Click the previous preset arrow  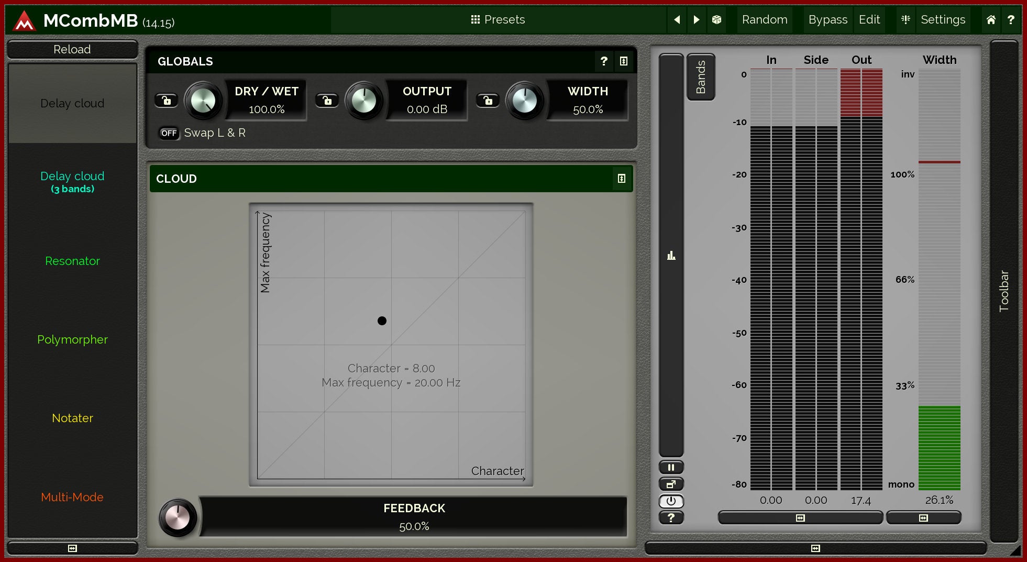coord(677,20)
